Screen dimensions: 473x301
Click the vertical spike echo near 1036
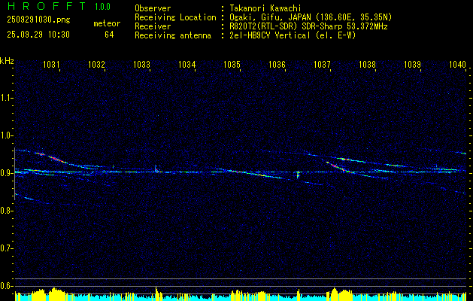coord(298,175)
